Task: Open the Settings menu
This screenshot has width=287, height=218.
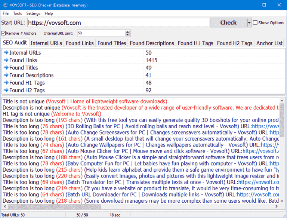Action: pyautogui.click(x=33, y=13)
